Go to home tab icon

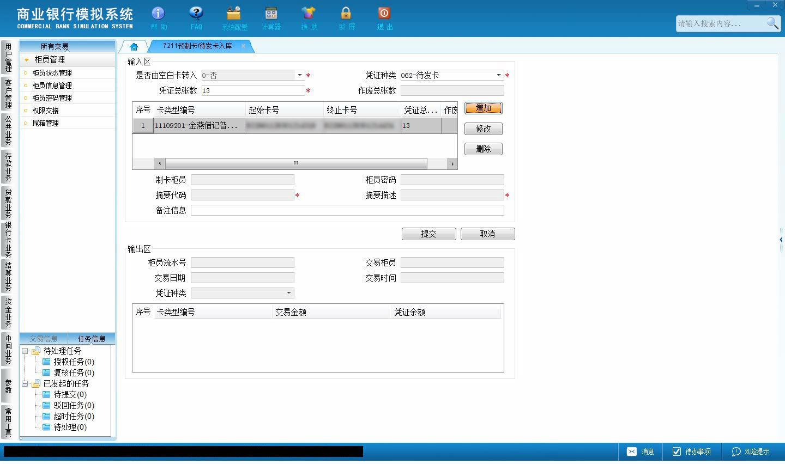click(x=134, y=46)
